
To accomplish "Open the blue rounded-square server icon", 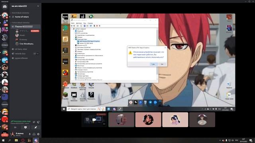I will click(x=5, y=97).
